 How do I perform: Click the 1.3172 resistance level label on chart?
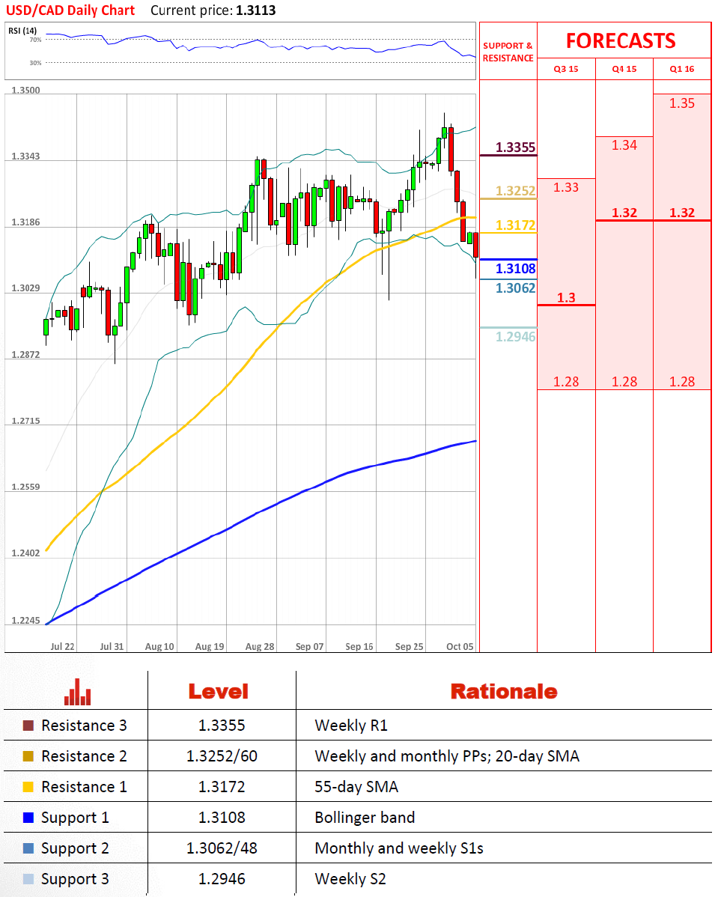pyautogui.click(x=515, y=225)
